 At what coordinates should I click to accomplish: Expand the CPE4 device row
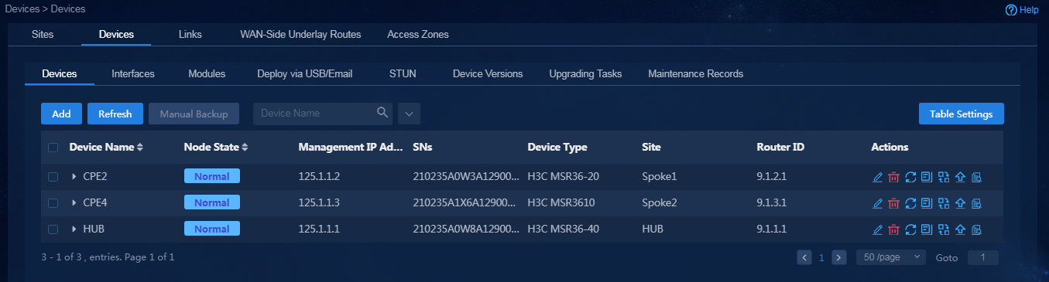[x=74, y=203]
